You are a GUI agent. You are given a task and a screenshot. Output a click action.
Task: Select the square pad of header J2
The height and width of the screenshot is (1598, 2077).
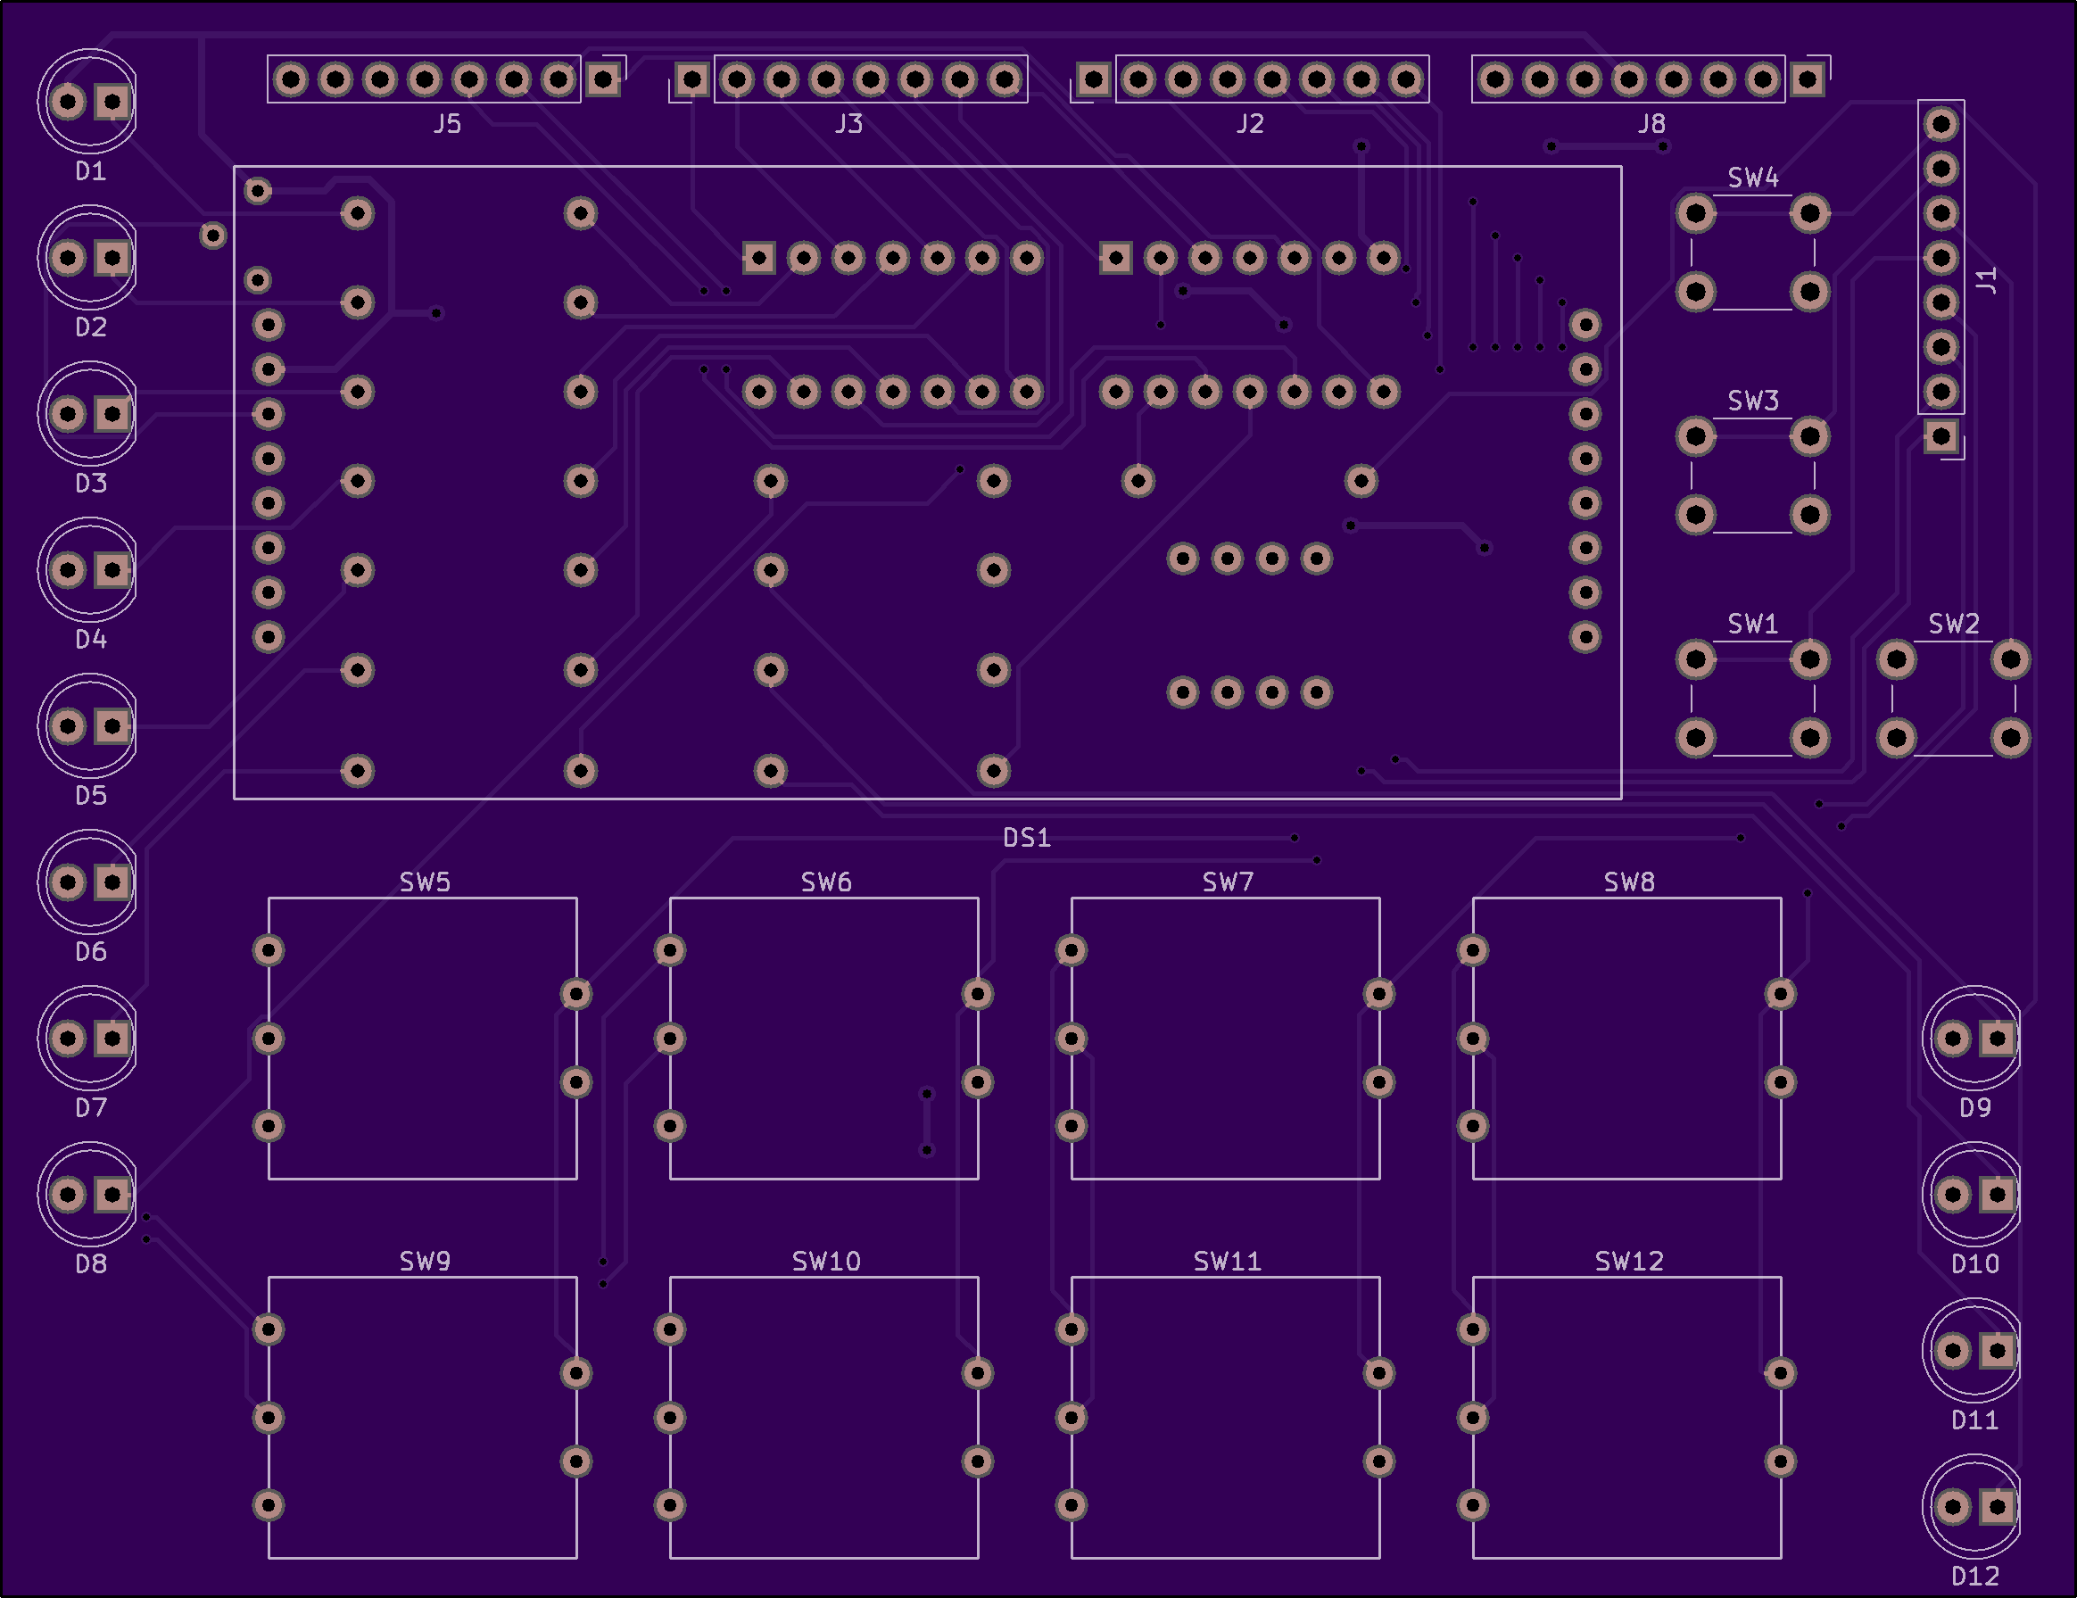coord(1094,79)
